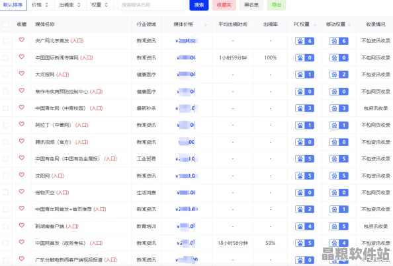Sort by 权重 in top filter bar
Image resolution: width=393 pixels, height=266 pixels.
pos(100,5)
